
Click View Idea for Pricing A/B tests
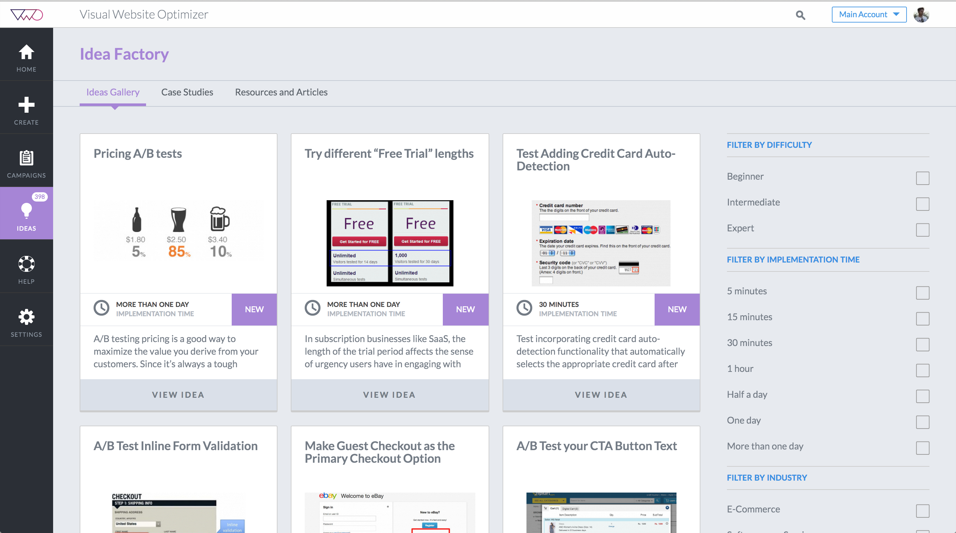tap(179, 395)
